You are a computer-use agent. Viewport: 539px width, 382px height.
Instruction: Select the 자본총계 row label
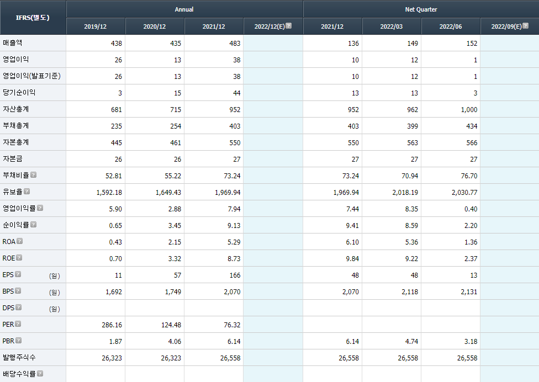[x=15, y=142]
